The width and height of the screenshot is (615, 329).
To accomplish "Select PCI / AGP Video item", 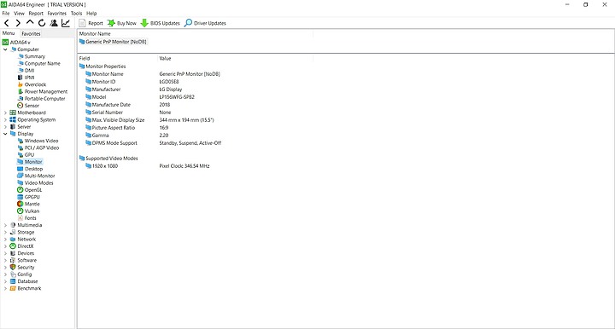I will tap(42, 147).
